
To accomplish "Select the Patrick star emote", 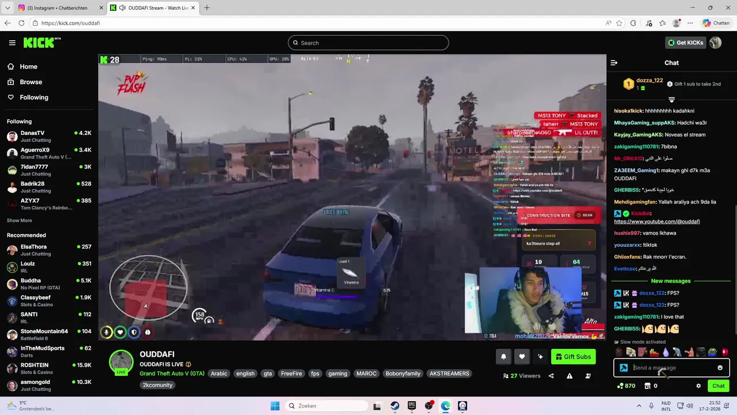I will 689,352.
